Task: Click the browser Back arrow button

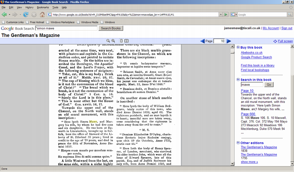Action: (x=4, y=14)
